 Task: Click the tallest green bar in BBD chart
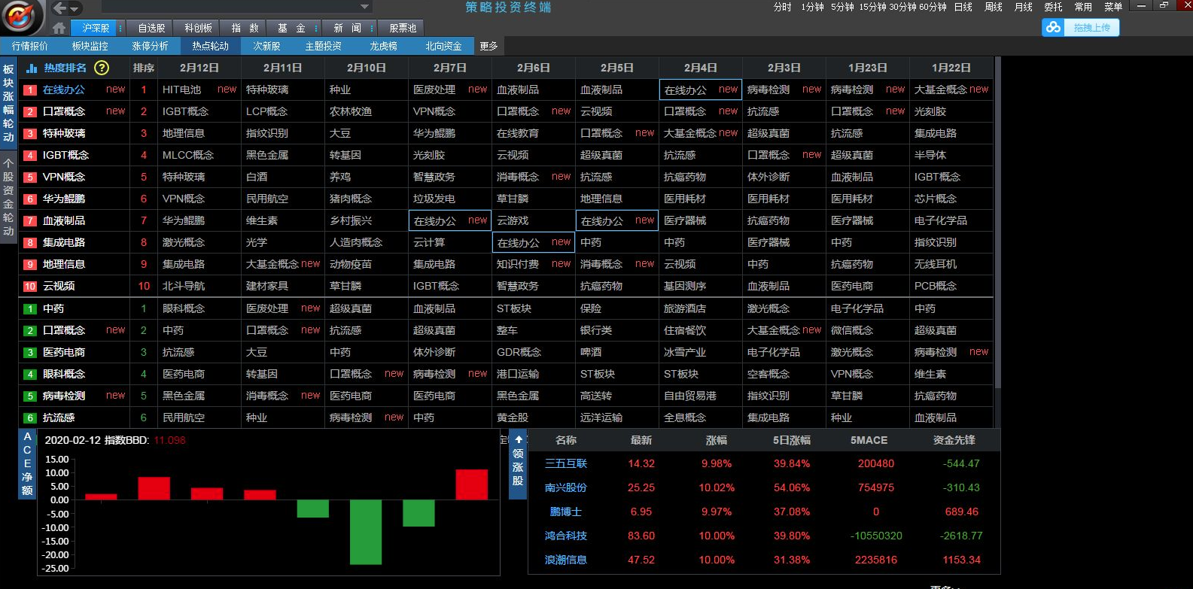pos(366,532)
